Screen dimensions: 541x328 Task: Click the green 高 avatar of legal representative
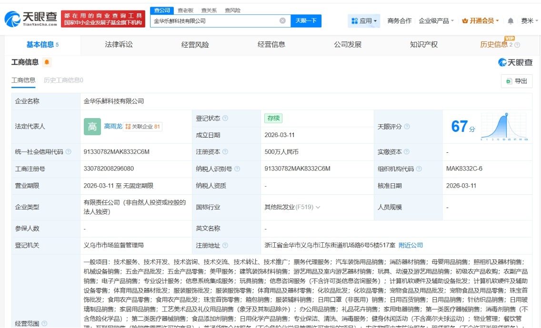coord(92,127)
